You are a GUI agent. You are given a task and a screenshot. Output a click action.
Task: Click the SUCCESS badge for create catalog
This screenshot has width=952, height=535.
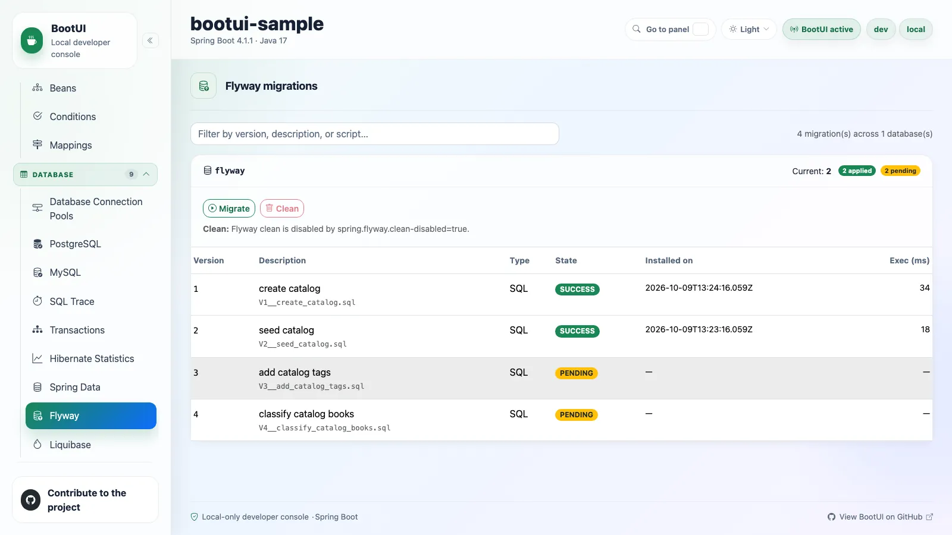pyautogui.click(x=577, y=289)
